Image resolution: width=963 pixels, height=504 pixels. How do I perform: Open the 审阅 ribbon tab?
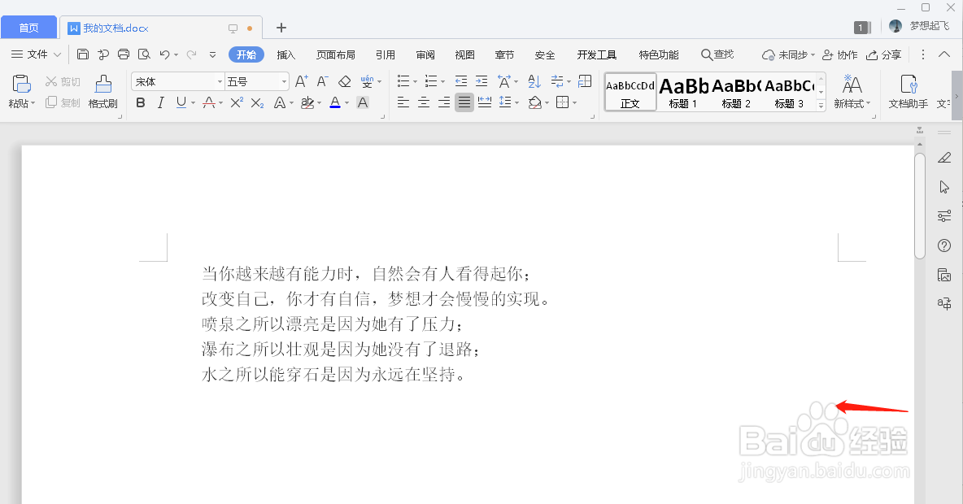click(425, 54)
